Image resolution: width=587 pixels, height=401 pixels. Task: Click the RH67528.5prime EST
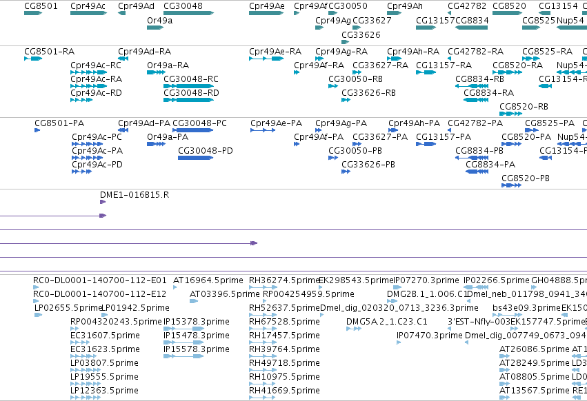263,329
